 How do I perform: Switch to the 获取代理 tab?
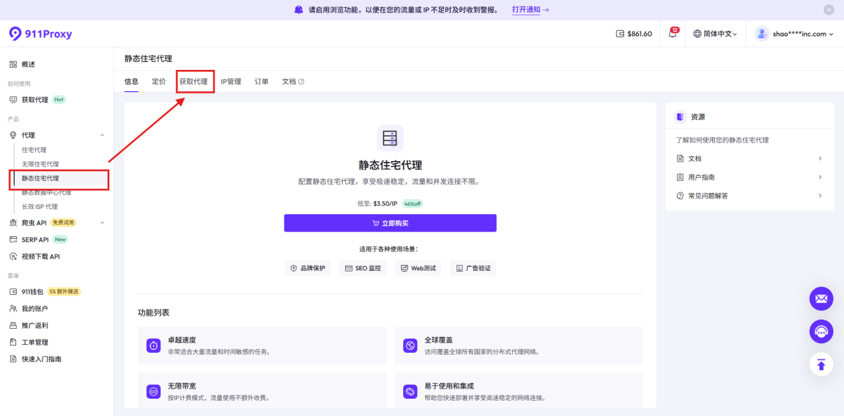(193, 82)
